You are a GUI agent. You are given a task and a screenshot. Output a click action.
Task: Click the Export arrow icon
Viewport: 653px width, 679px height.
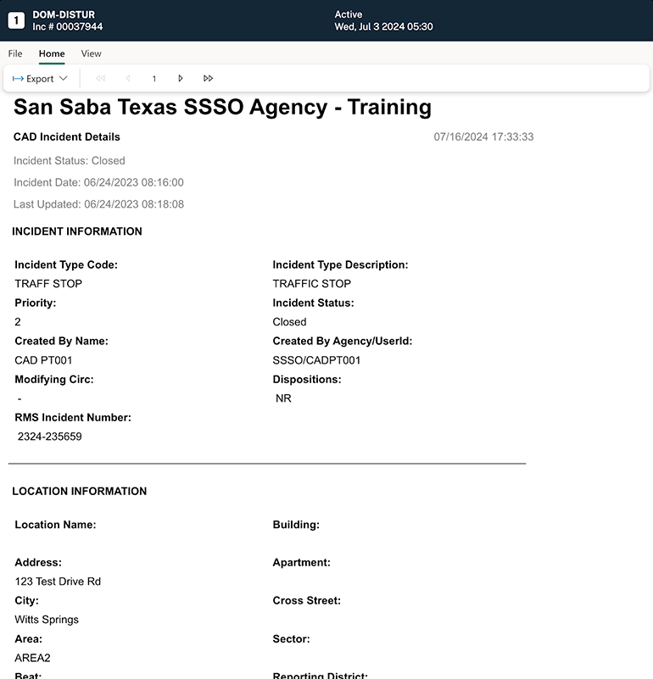tap(18, 79)
